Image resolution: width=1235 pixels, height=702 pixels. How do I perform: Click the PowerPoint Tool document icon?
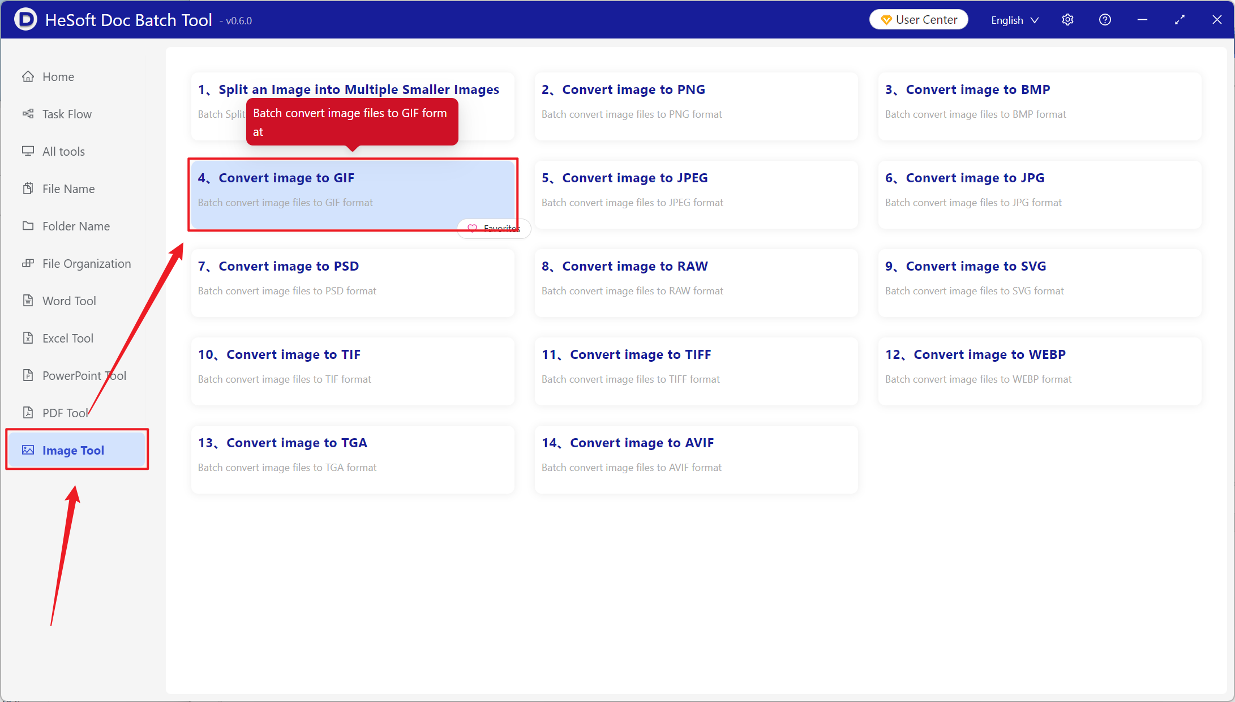click(x=28, y=375)
